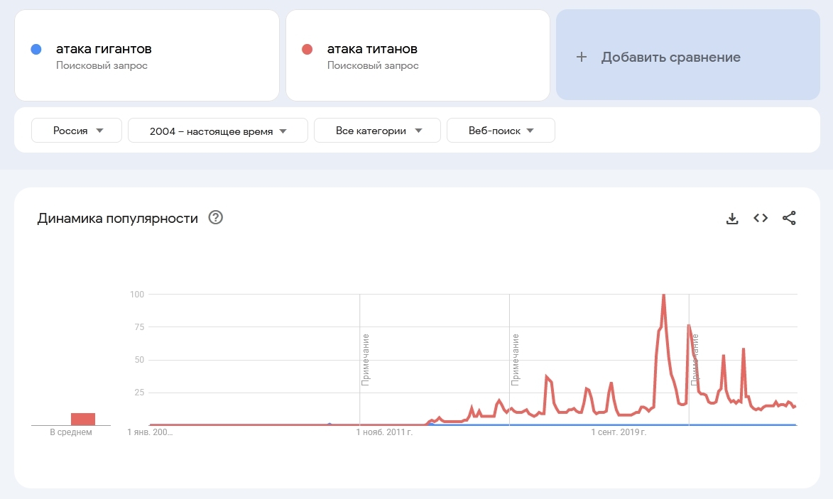
Task: Click the download CSV icon
Action: 732,219
